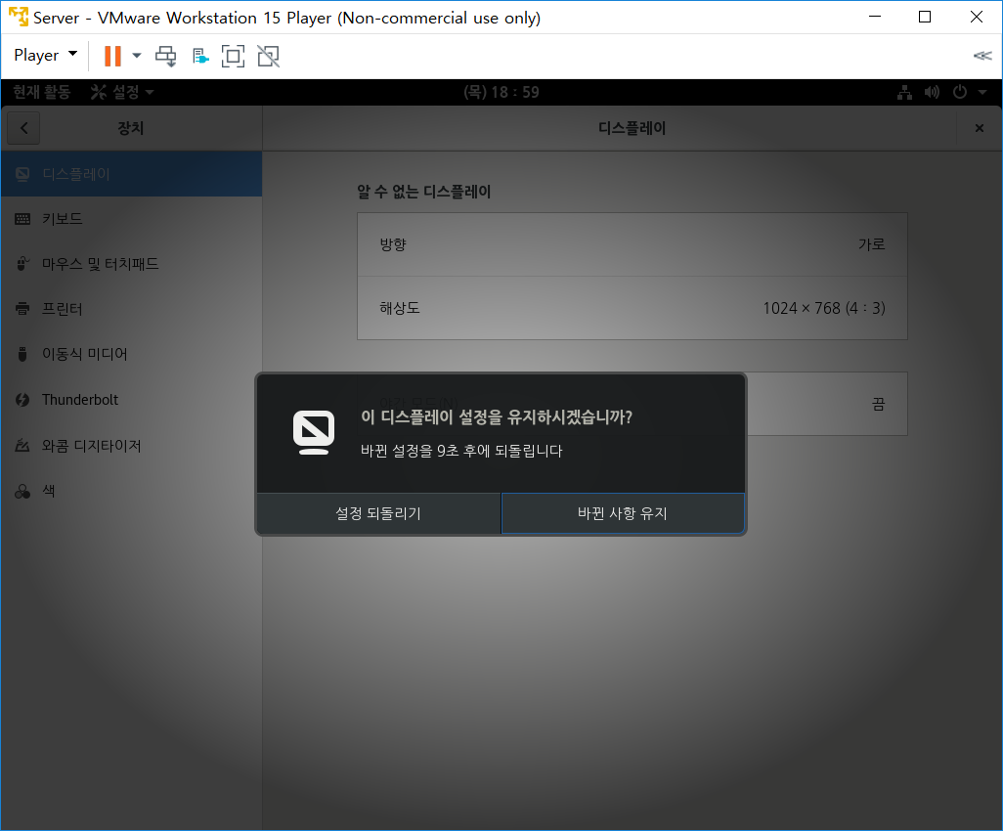The width and height of the screenshot is (1003, 831).
Task: Click the 1024 × 768 (4 : 3) value
Action: tap(824, 308)
